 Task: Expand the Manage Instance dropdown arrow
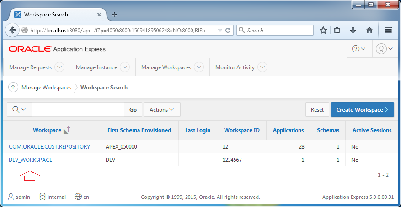pos(125,67)
